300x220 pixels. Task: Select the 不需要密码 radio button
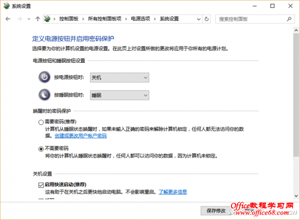click(41, 149)
